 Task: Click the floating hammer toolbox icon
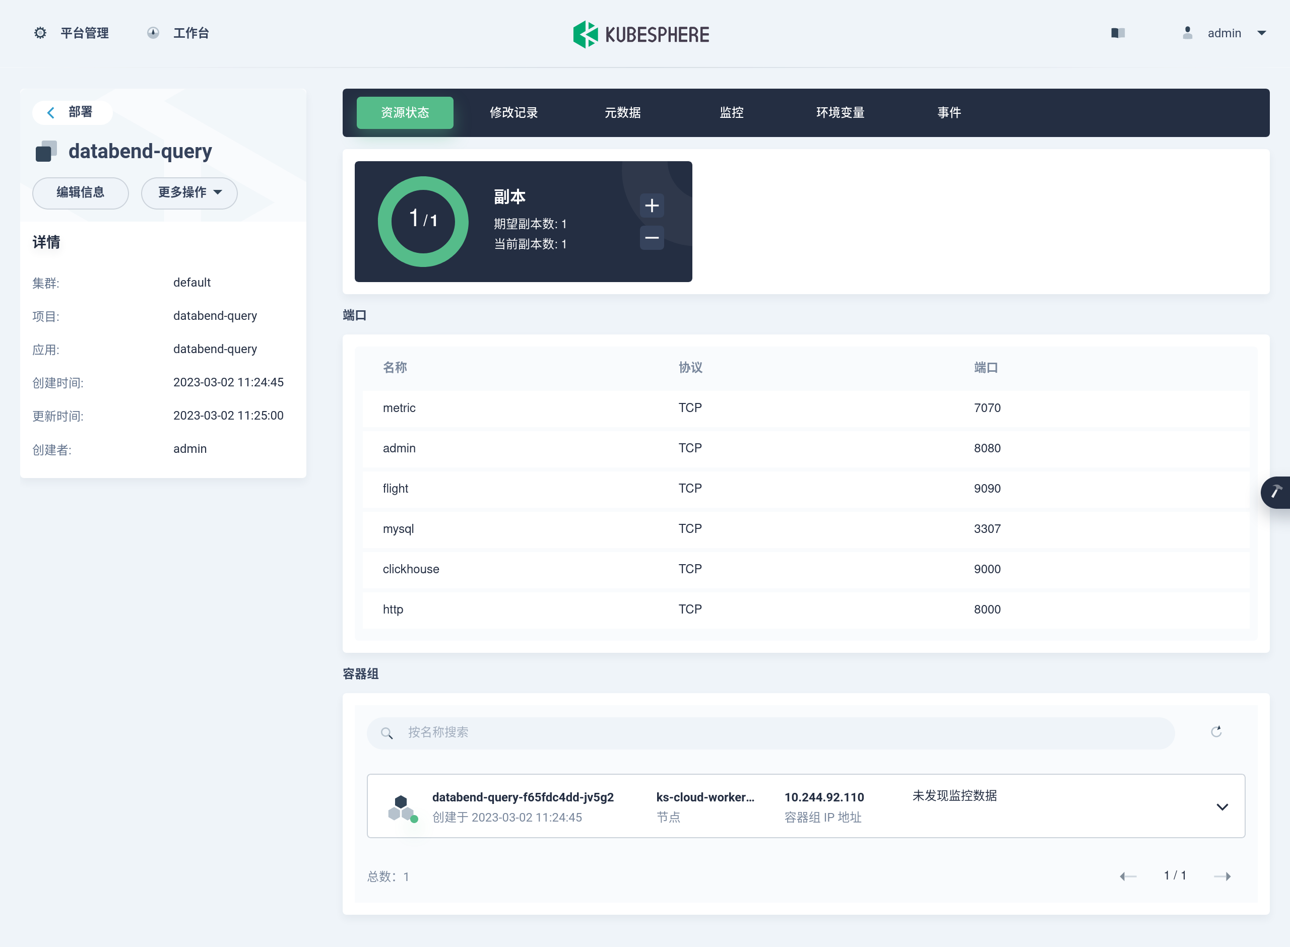coord(1276,492)
